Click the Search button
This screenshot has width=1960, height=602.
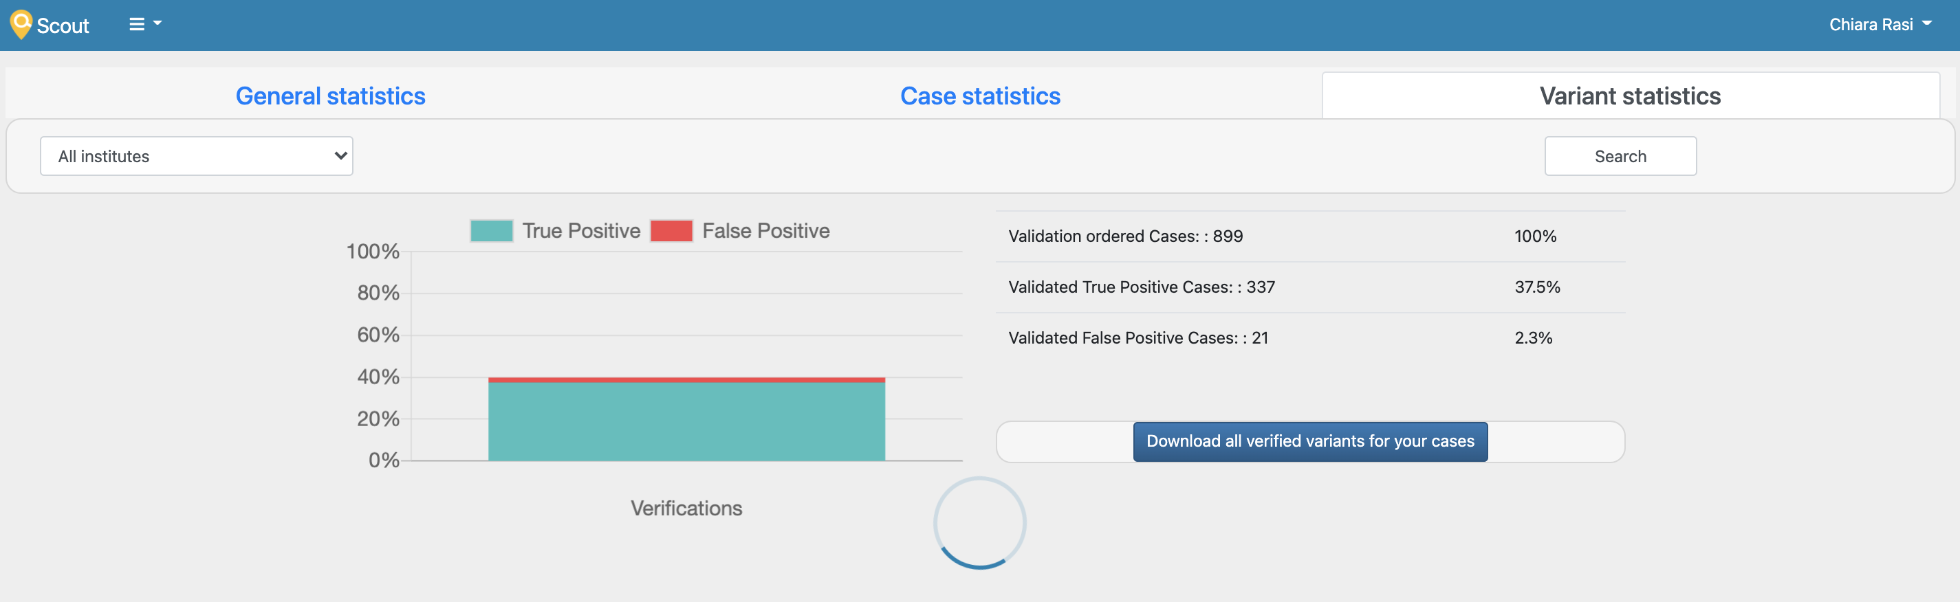coord(1621,156)
